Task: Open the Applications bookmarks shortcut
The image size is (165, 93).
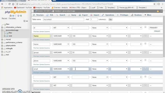Action: pos(7,7)
